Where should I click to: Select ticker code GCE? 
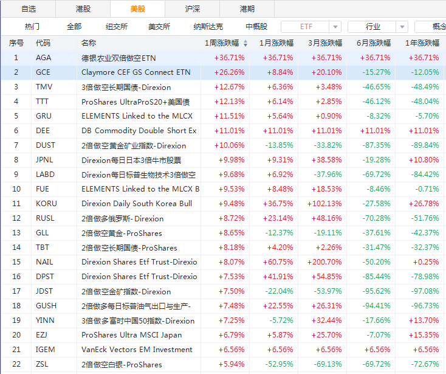43,72
